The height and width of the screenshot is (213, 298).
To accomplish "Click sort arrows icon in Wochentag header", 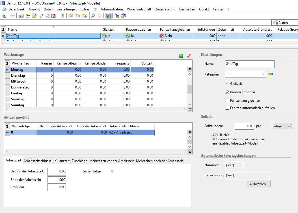I will coord(7,63).
